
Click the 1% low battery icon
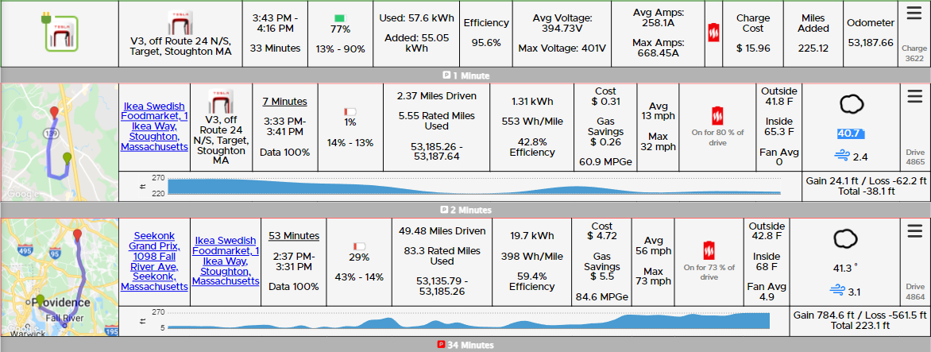tap(350, 111)
